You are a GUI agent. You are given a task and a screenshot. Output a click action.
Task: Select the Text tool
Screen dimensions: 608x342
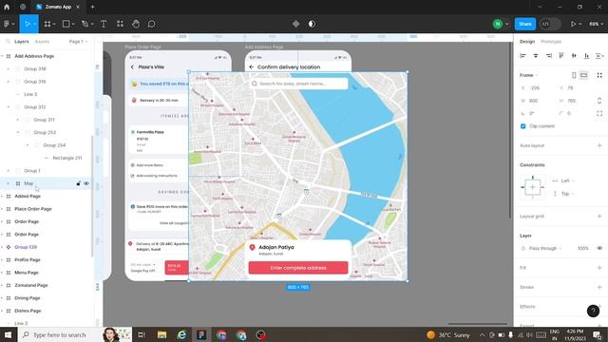104,24
